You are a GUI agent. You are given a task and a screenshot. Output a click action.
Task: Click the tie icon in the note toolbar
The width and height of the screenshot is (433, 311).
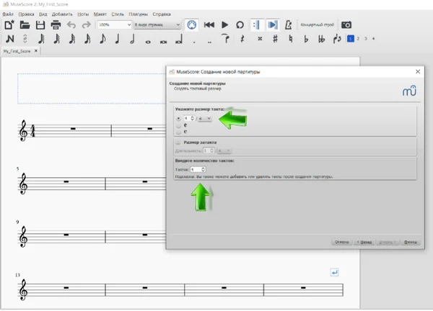[226, 39]
